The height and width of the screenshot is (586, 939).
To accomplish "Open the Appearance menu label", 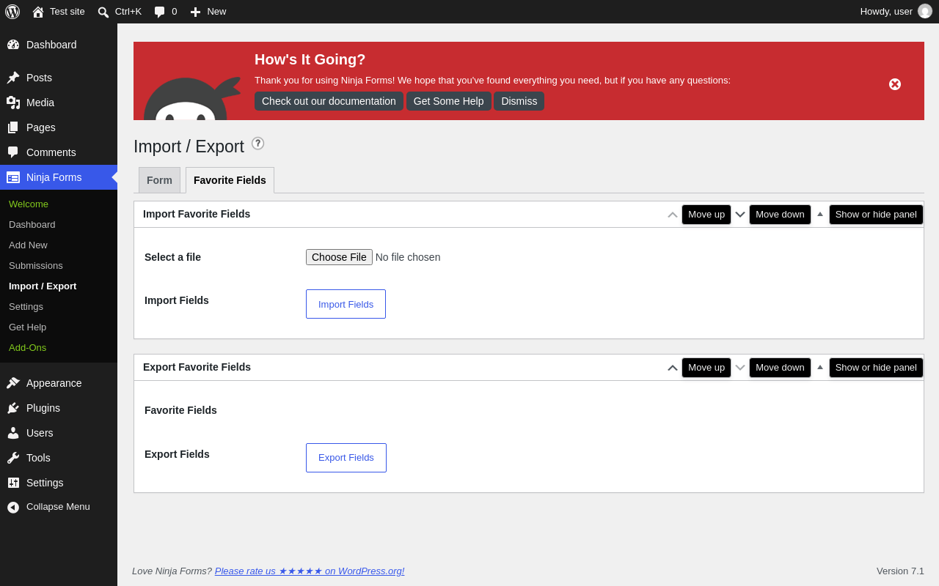I will click(x=54, y=383).
